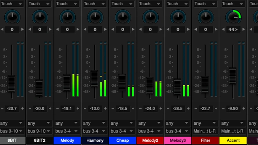Screen dimensions: 258x145
Task: Select the blue Cheap track name label
Action: (x=123, y=140)
